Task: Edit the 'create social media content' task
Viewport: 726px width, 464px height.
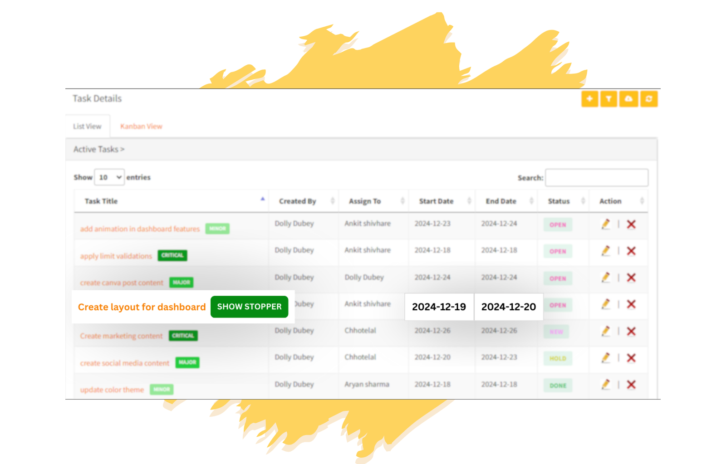Action: point(605,358)
